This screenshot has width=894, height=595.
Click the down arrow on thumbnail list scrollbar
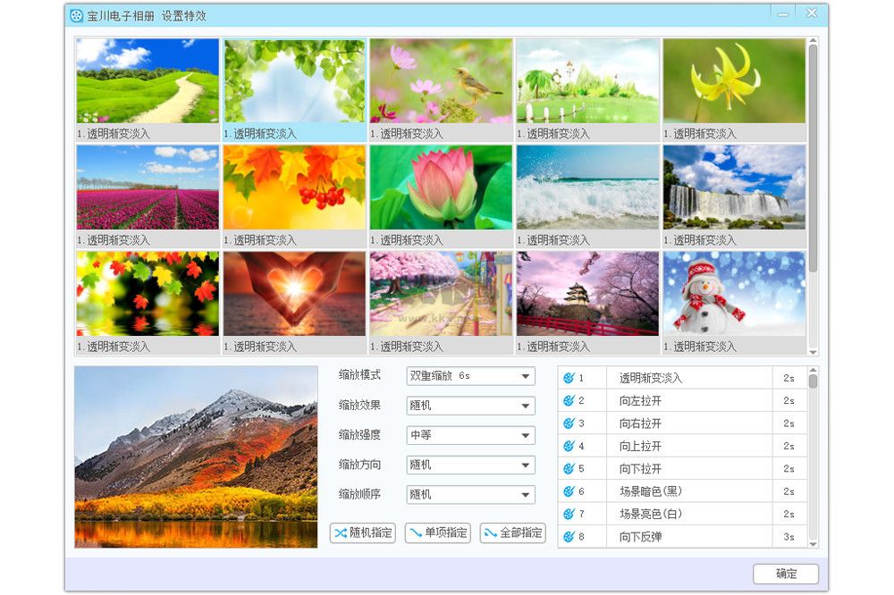coord(813,350)
